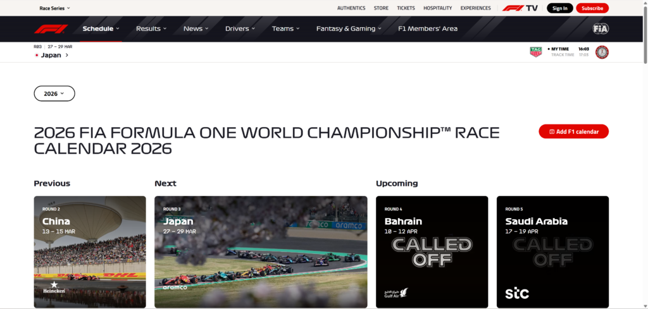Expand the Fantasy & Gaming menu
Viewport: 648px width, 309px height.
349,28
